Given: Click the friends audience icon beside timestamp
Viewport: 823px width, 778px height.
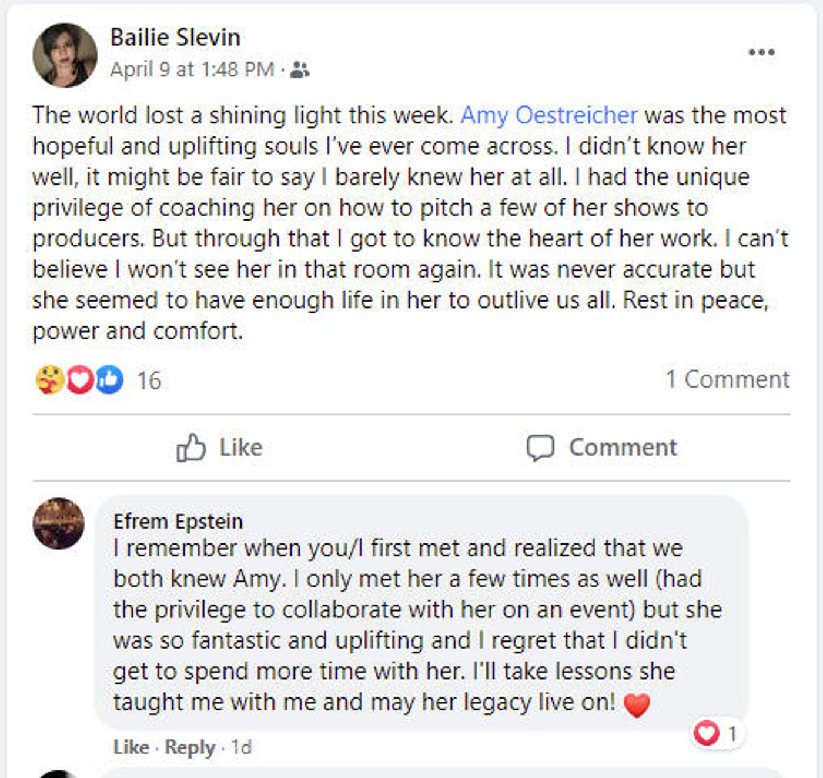Looking at the screenshot, I should 300,70.
